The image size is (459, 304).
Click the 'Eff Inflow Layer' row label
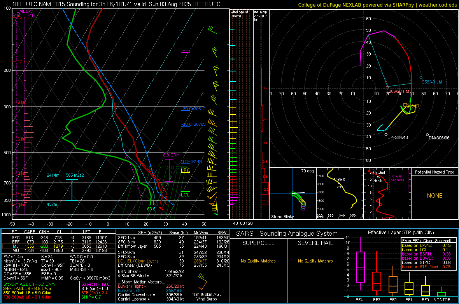pyautogui.click(x=132, y=246)
